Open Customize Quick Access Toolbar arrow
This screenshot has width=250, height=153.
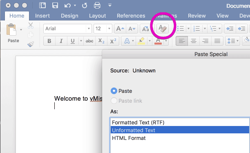click(110, 5)
